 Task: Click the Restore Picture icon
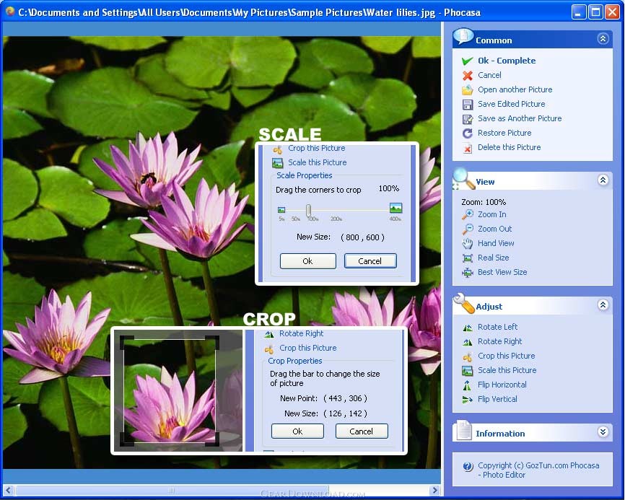(467, 133)
